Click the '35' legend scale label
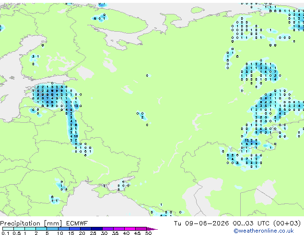 (x=115, y=233)
